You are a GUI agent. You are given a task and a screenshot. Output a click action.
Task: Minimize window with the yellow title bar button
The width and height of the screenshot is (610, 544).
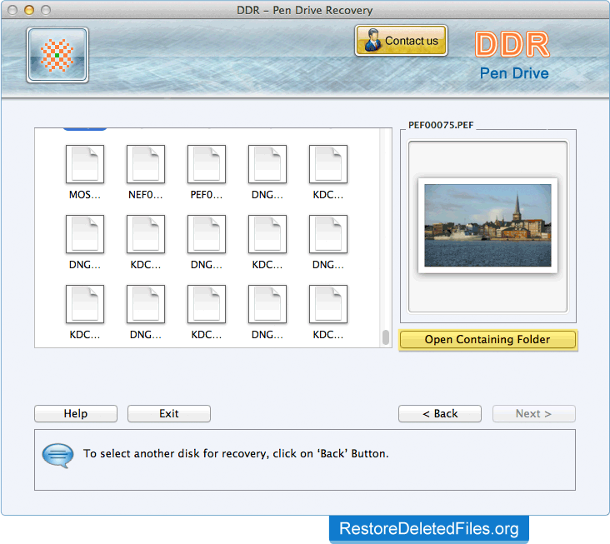tap(29, 10)
